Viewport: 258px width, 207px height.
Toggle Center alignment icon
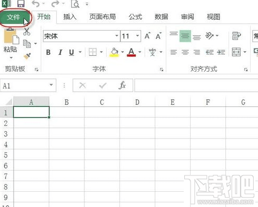(x=185, y=52)
